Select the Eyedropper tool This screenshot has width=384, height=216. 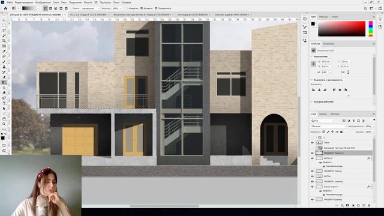(4, 51)
